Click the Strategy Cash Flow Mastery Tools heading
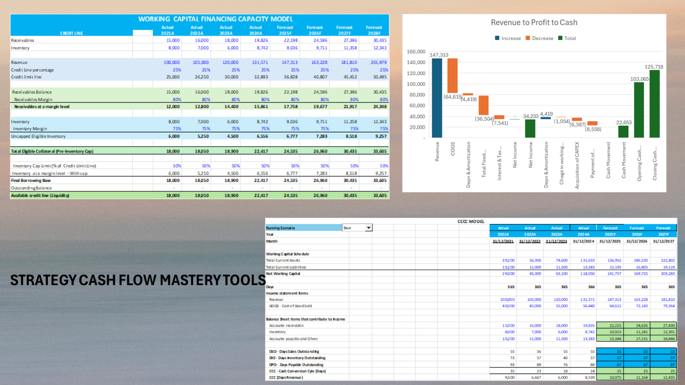Viewport: 685px width, 385px height. pos(138,280)
